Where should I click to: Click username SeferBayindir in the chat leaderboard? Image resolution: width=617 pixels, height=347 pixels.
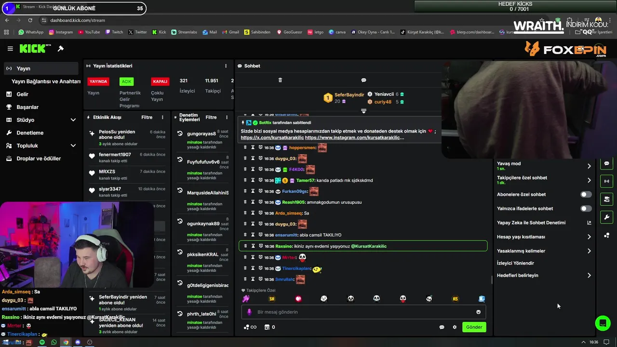[349, 95]
